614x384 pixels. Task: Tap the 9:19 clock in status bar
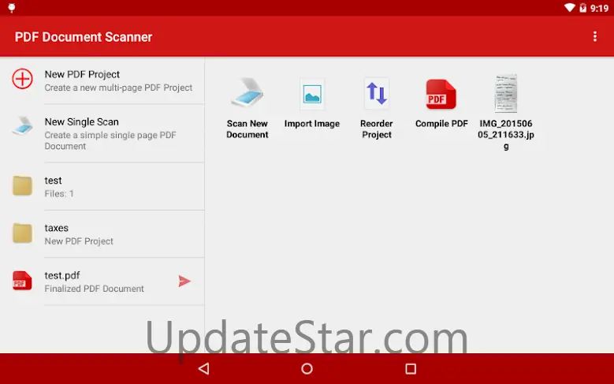tap(599, 8)
